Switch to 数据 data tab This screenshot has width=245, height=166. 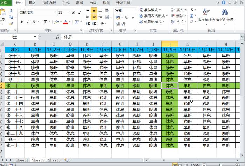tap(79, 3)
